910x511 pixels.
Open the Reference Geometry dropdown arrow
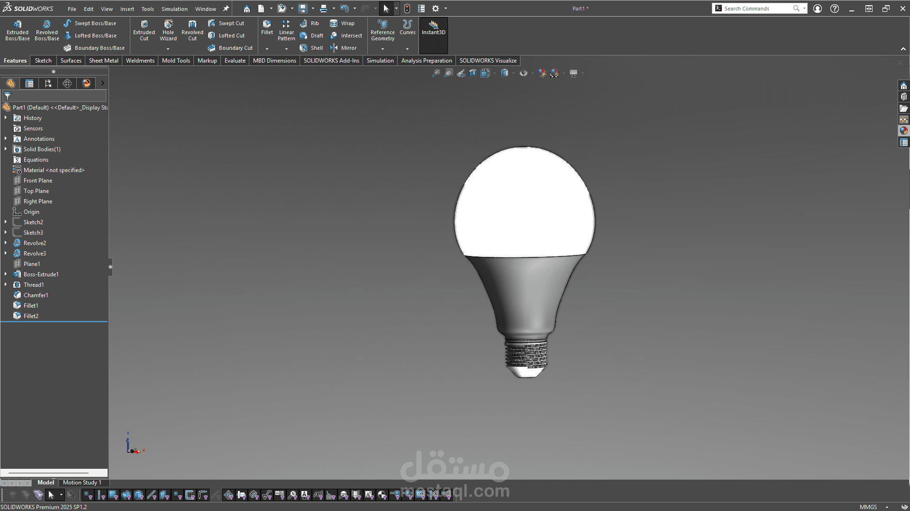(382, 49)
